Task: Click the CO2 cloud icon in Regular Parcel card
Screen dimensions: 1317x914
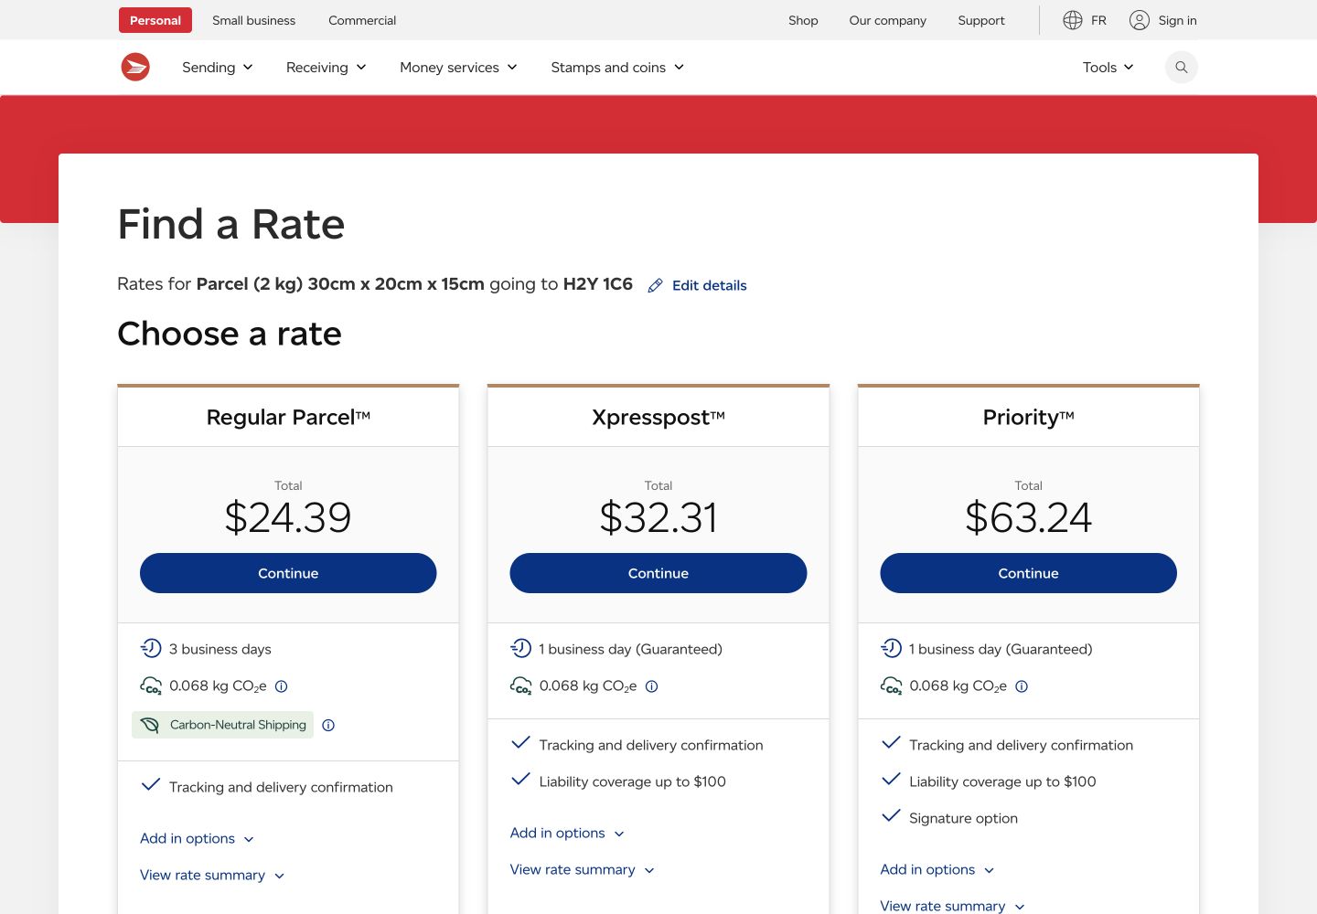Action: point(151,685)
